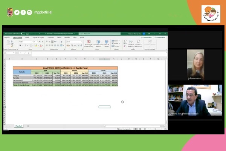The height and width of the screenshot is (151, 226).
Task: Toggle bold N formatting
Action: coord(20,45)
